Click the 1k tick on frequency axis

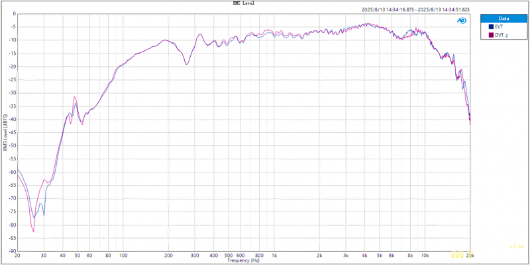click(274, 255)
